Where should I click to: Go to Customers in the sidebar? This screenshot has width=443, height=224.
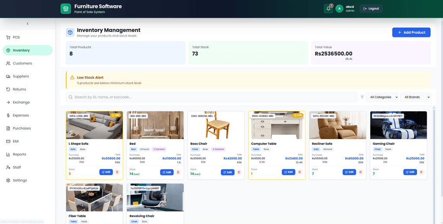tap(27, 63)
